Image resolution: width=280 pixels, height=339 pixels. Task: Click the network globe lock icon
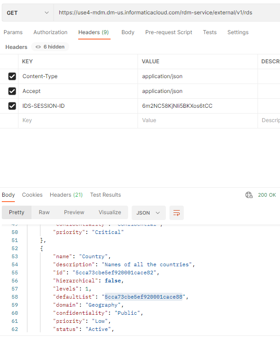tap(249, 195)
